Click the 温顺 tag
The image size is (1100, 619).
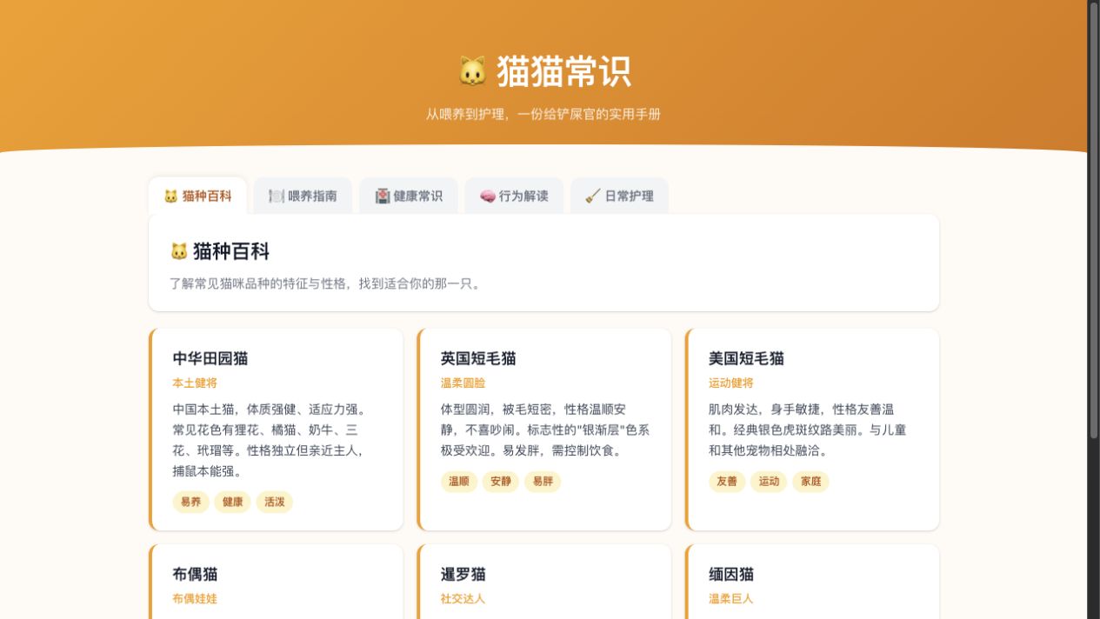[458, 482]
